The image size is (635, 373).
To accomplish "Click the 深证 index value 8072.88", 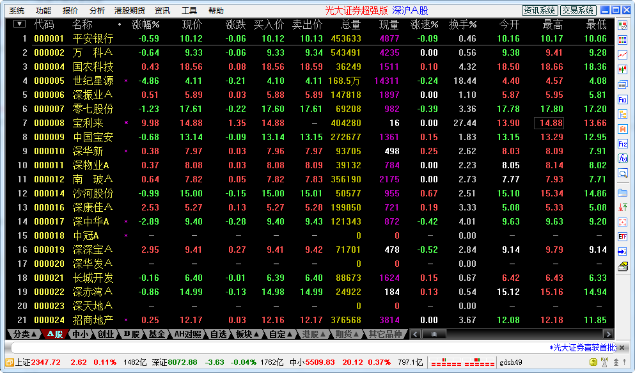I will pos(182,362).
